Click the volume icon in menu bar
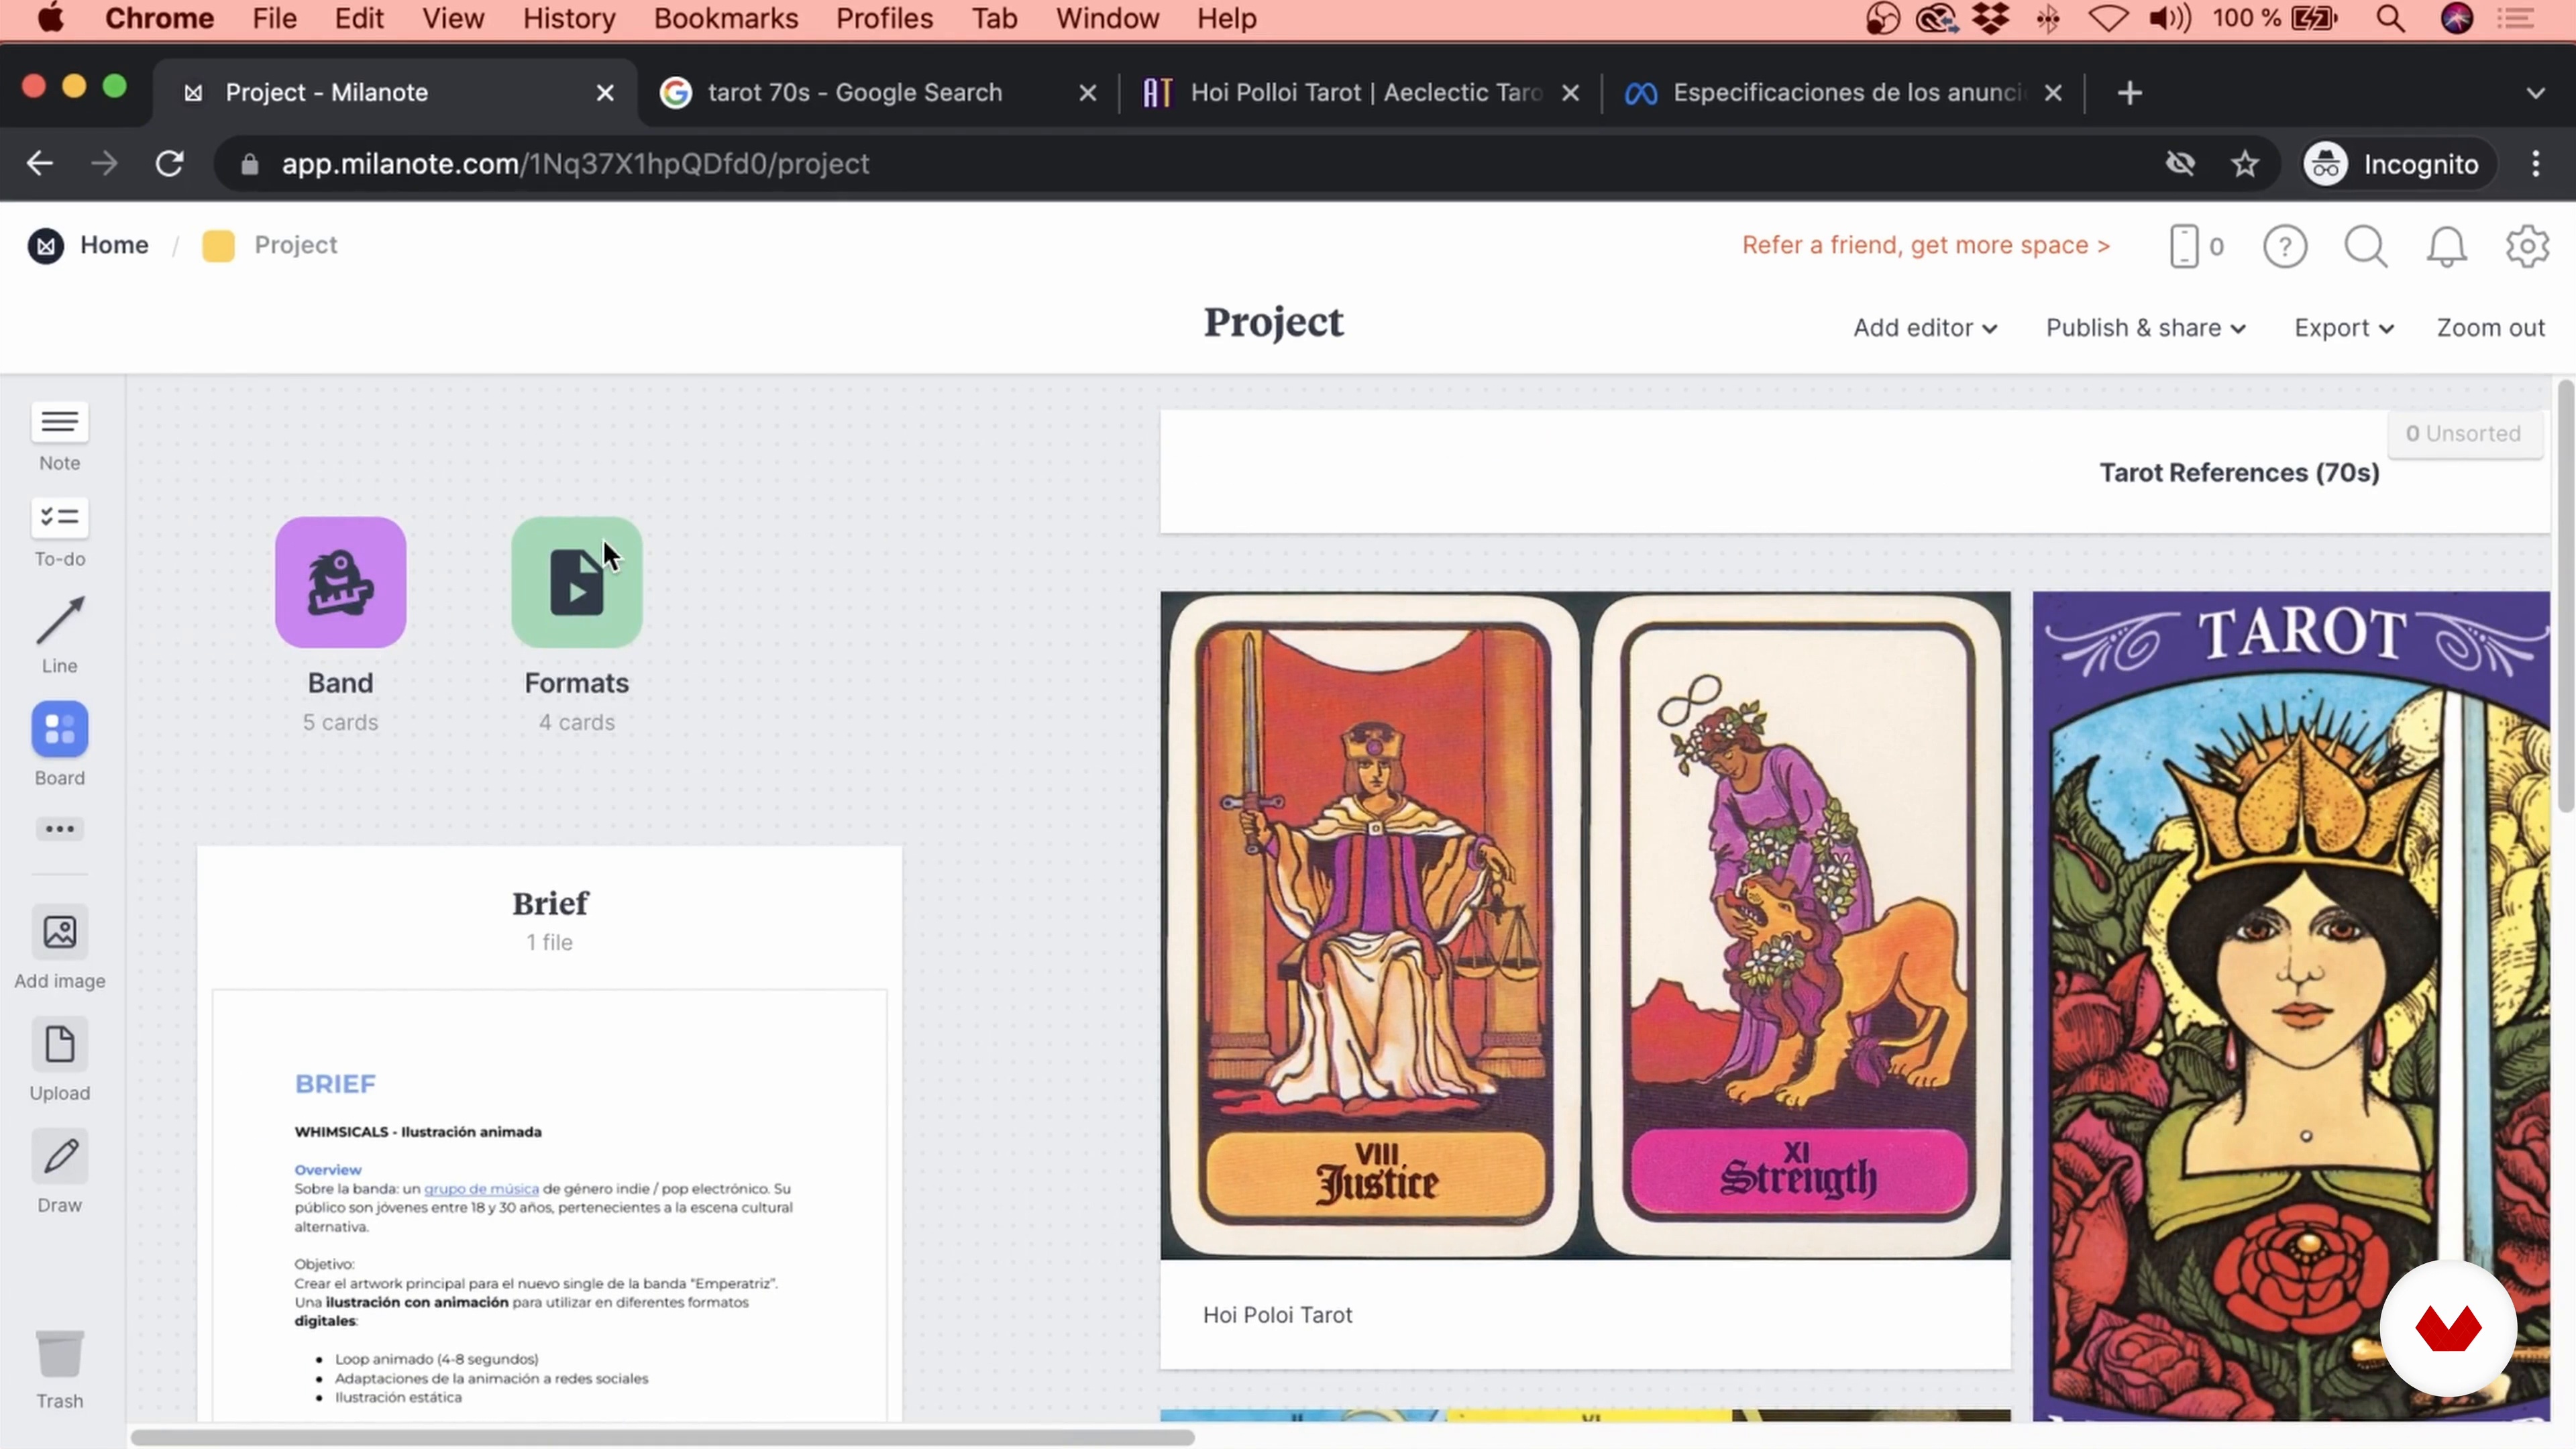Screen dimensions: 2576x1449 (2169, 19)
